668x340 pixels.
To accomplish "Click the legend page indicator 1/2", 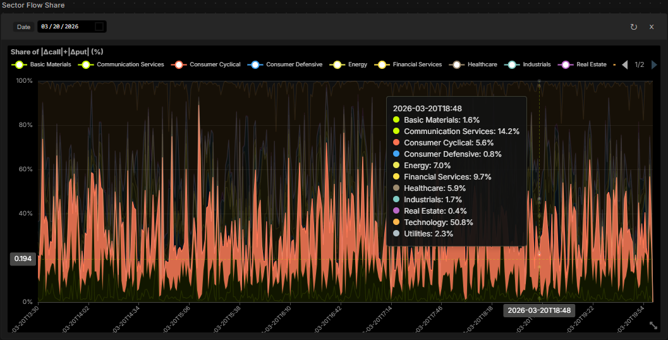I will pyautogui.click(x=640, y=64).
